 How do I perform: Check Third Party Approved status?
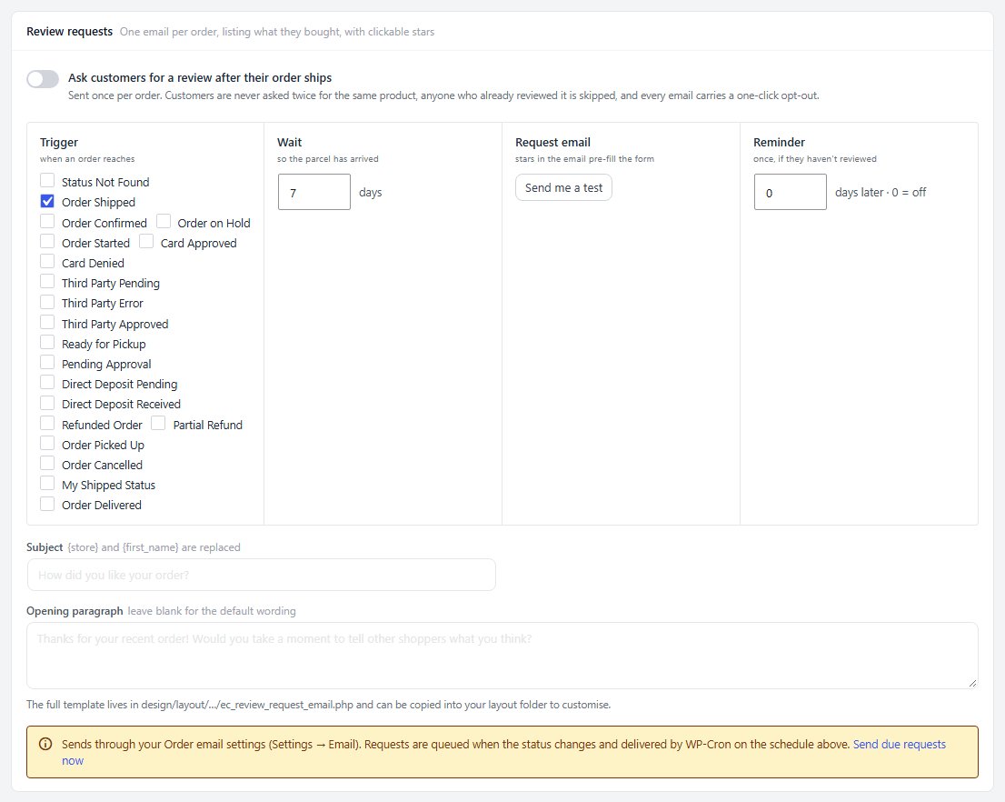47,322
